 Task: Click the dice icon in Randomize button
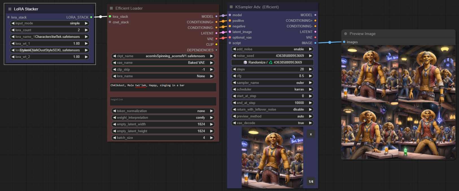[x=245, y=62]
